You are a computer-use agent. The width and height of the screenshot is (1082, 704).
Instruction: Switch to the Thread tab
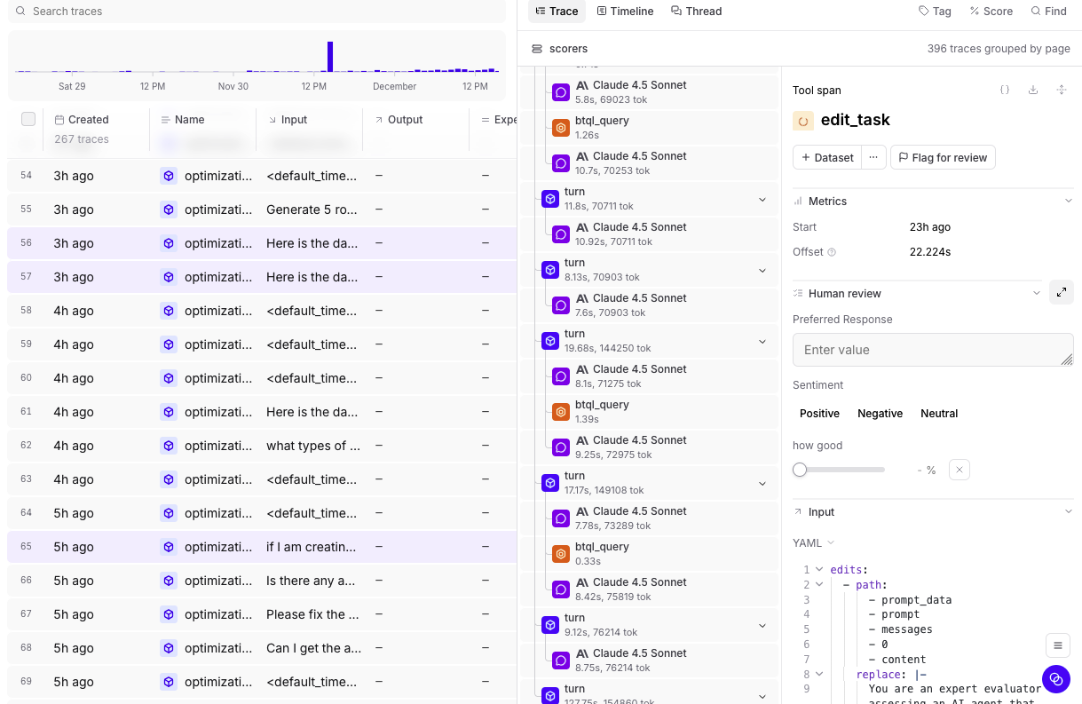(697, 12)
